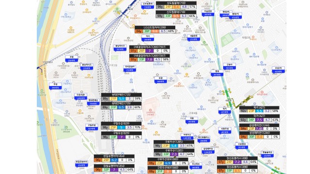
Task: Open the 이화우성 blue marker
Action: (x=225, y=130)
